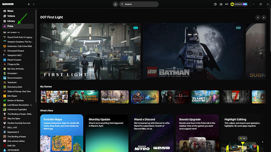Open Maps in the sidebar

[x=18, y=11]
